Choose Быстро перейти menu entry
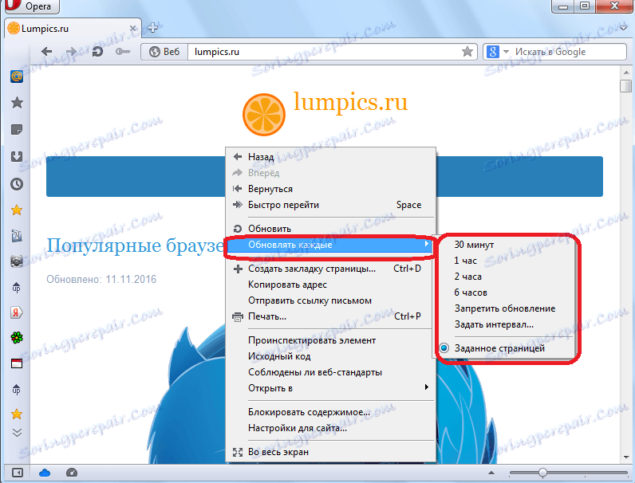Screen dimensions: 635x483 [330, 205]
